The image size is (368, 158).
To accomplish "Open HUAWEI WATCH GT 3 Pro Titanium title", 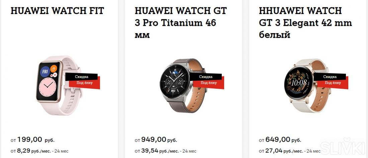I will pos(181,23).
